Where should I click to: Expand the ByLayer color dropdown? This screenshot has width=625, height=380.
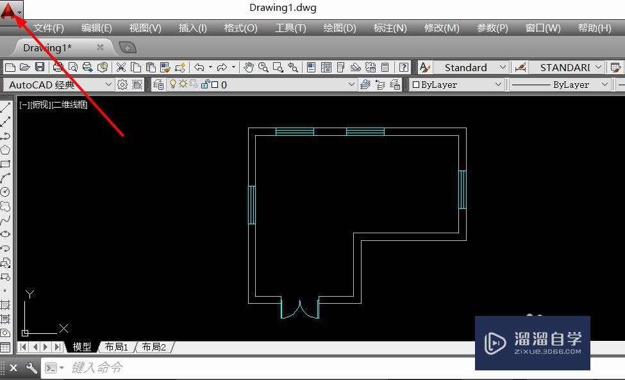[498, 85]
